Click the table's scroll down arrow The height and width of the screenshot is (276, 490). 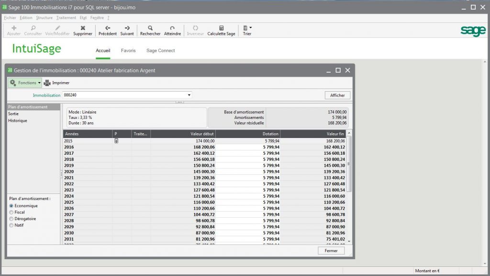point(349,242)
